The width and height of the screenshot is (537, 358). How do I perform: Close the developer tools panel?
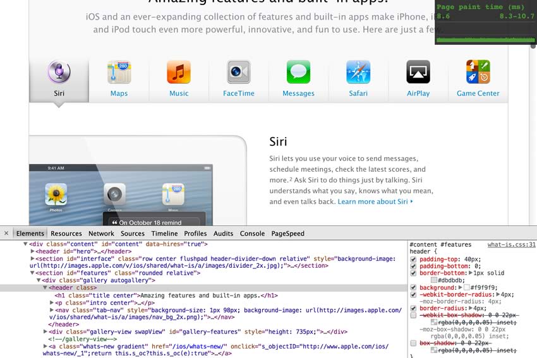pos(6,234)
